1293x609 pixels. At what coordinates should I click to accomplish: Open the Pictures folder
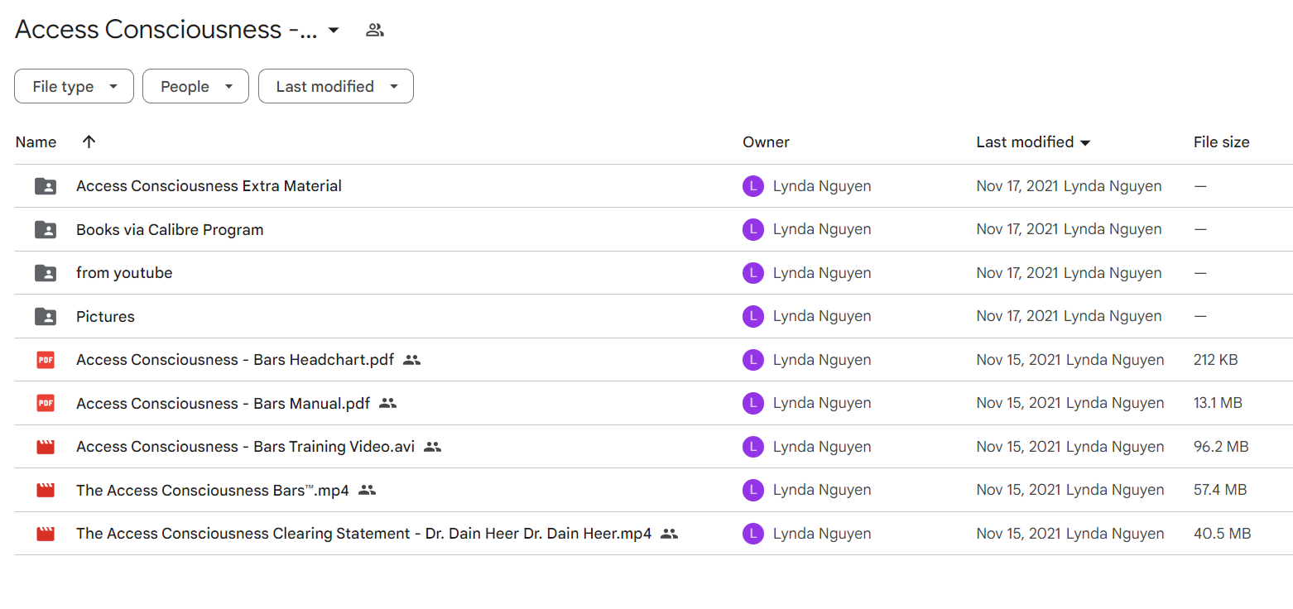(x=105, y=316)
